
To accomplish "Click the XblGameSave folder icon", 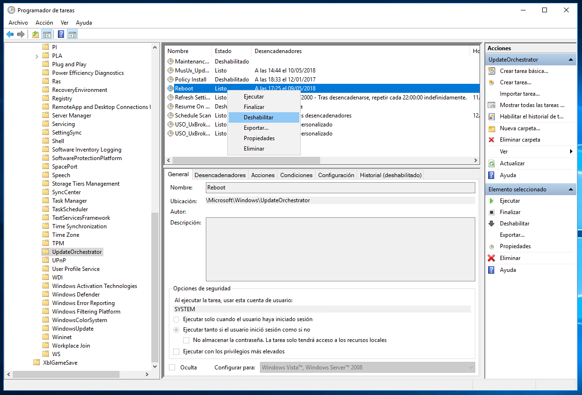I will 37,363.
